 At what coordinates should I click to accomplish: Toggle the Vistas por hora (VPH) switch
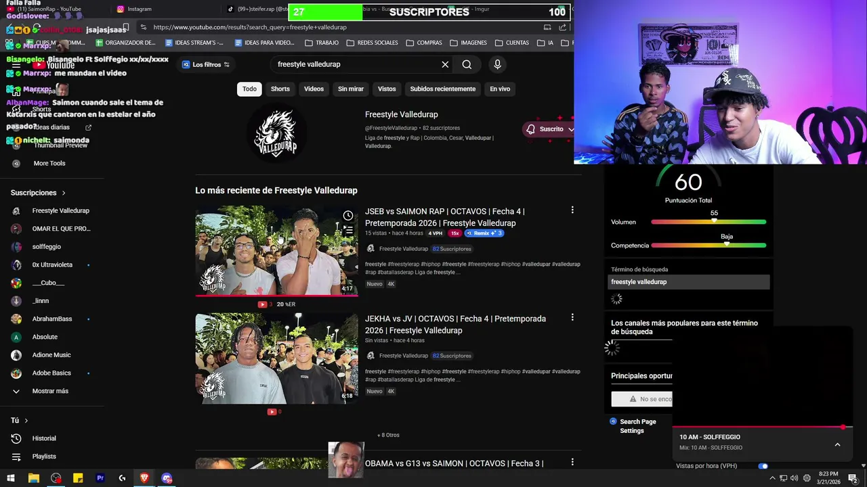(763, 466)
